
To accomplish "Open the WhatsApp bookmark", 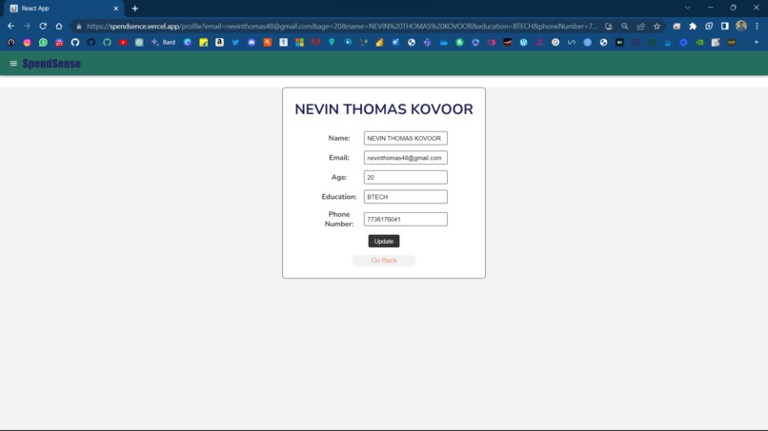I will click(x=43, y=43).
